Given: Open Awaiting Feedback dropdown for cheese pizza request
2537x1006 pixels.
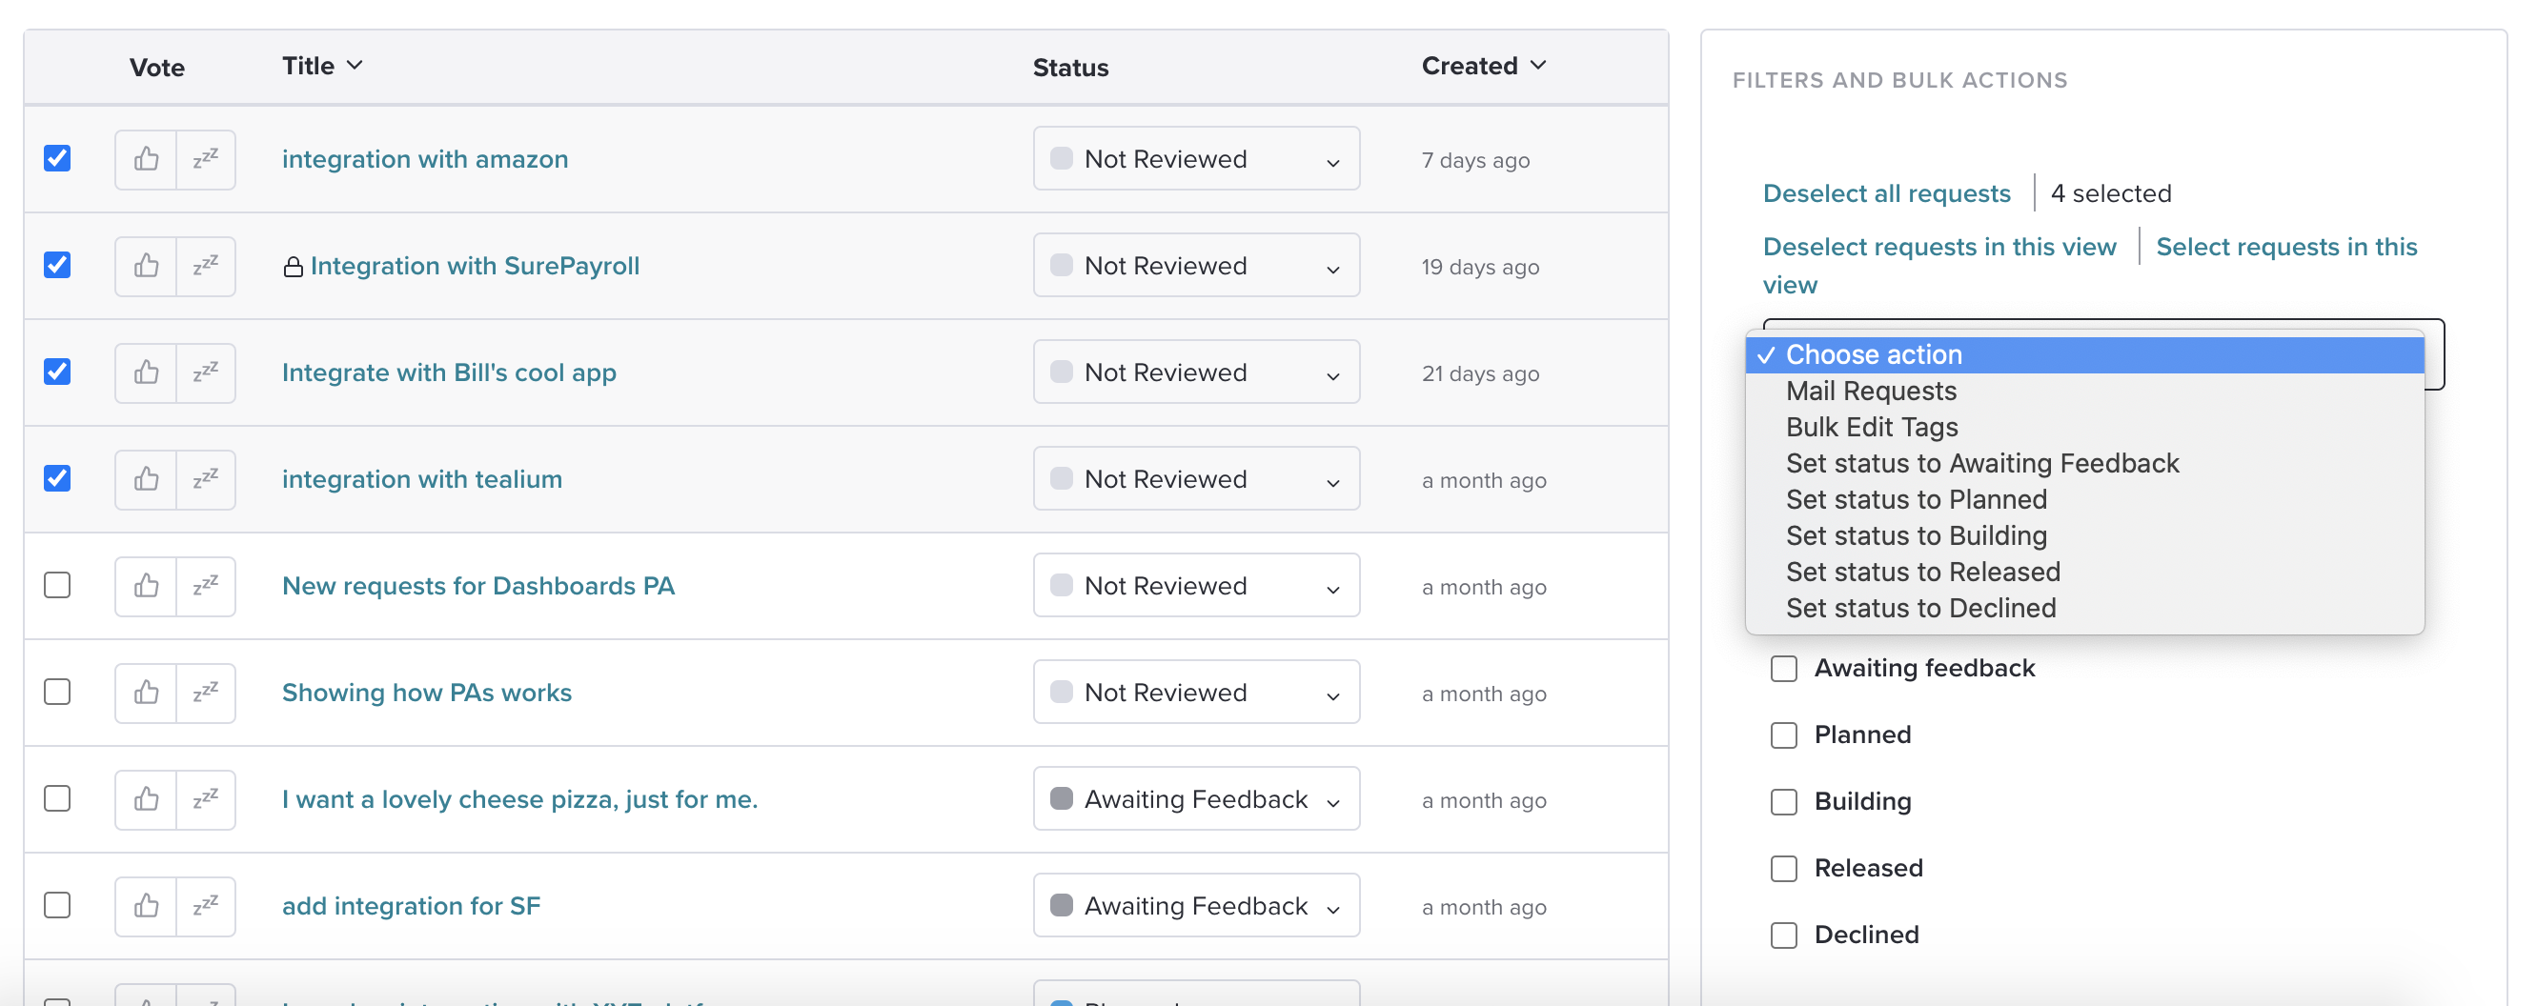Looking at the screenshot, I should coord(1196,799).
